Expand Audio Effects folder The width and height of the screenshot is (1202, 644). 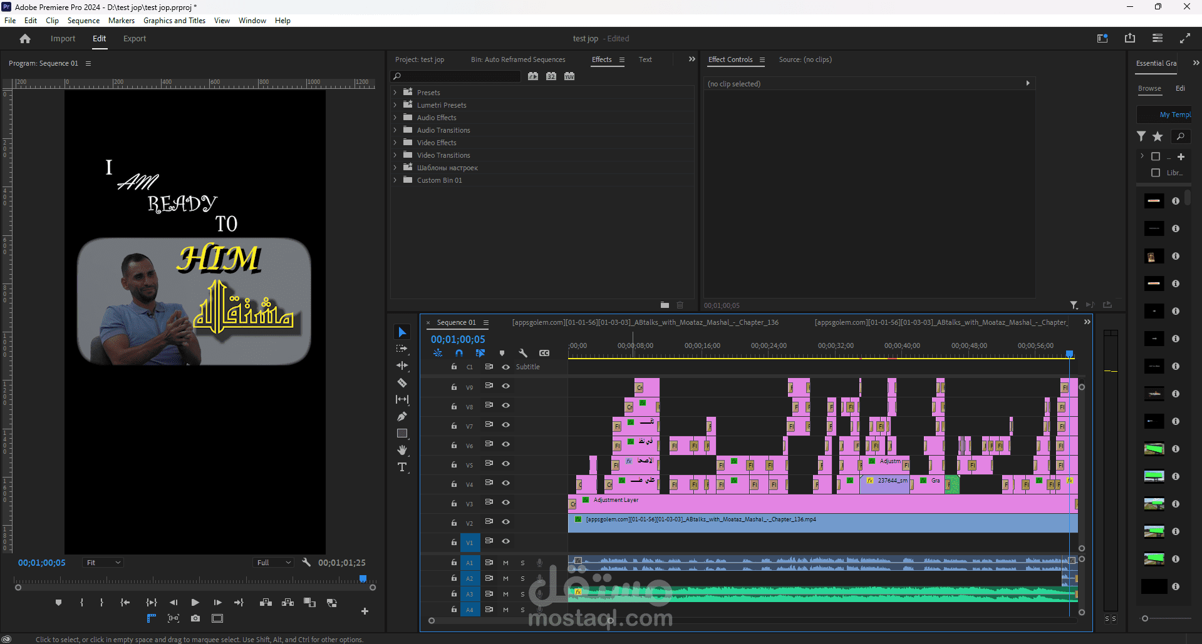(x=395, y=117)
